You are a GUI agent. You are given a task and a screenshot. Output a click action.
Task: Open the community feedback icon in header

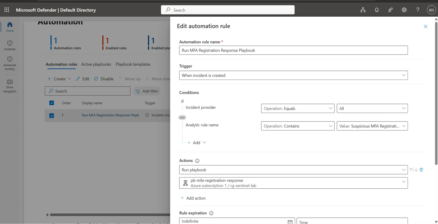click(x=391, y=10)
